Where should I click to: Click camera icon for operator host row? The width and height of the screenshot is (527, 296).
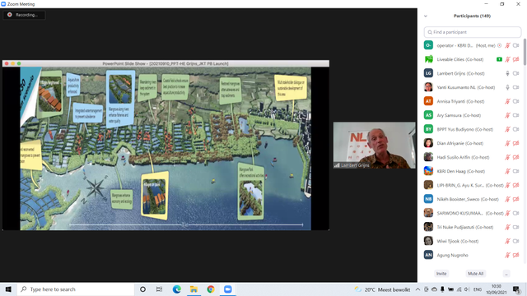pyautogui.click(x=516, y=45)
